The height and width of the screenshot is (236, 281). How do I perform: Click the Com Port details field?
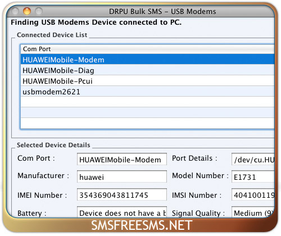click(x=122, y=159)
